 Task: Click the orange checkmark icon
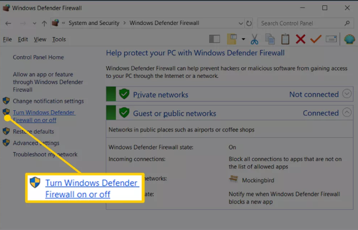316,39
